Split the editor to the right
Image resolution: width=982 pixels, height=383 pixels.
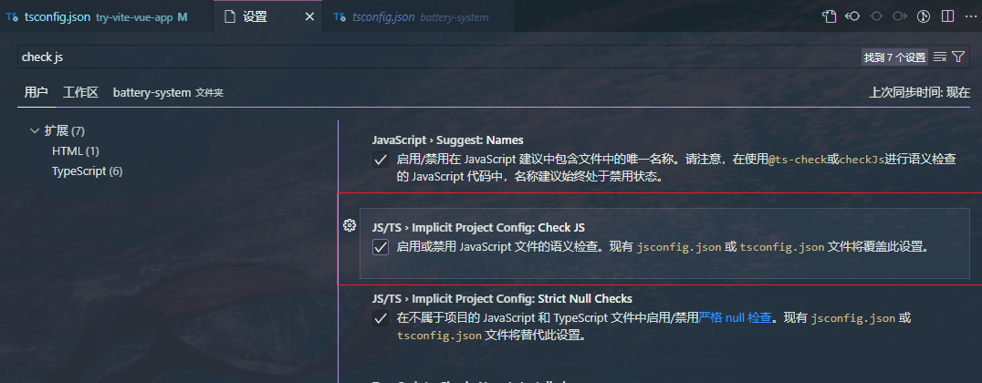[x=947, y=17]
